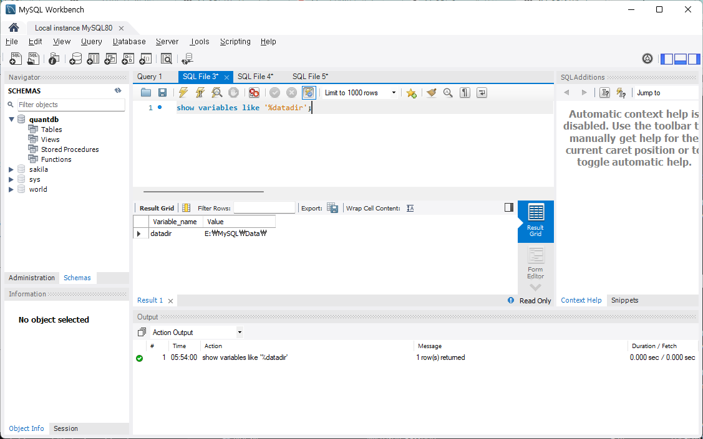Viewport: 703px width, 439px height.
Task: Switch to the SQL File 4 tab
Action: 255,77
